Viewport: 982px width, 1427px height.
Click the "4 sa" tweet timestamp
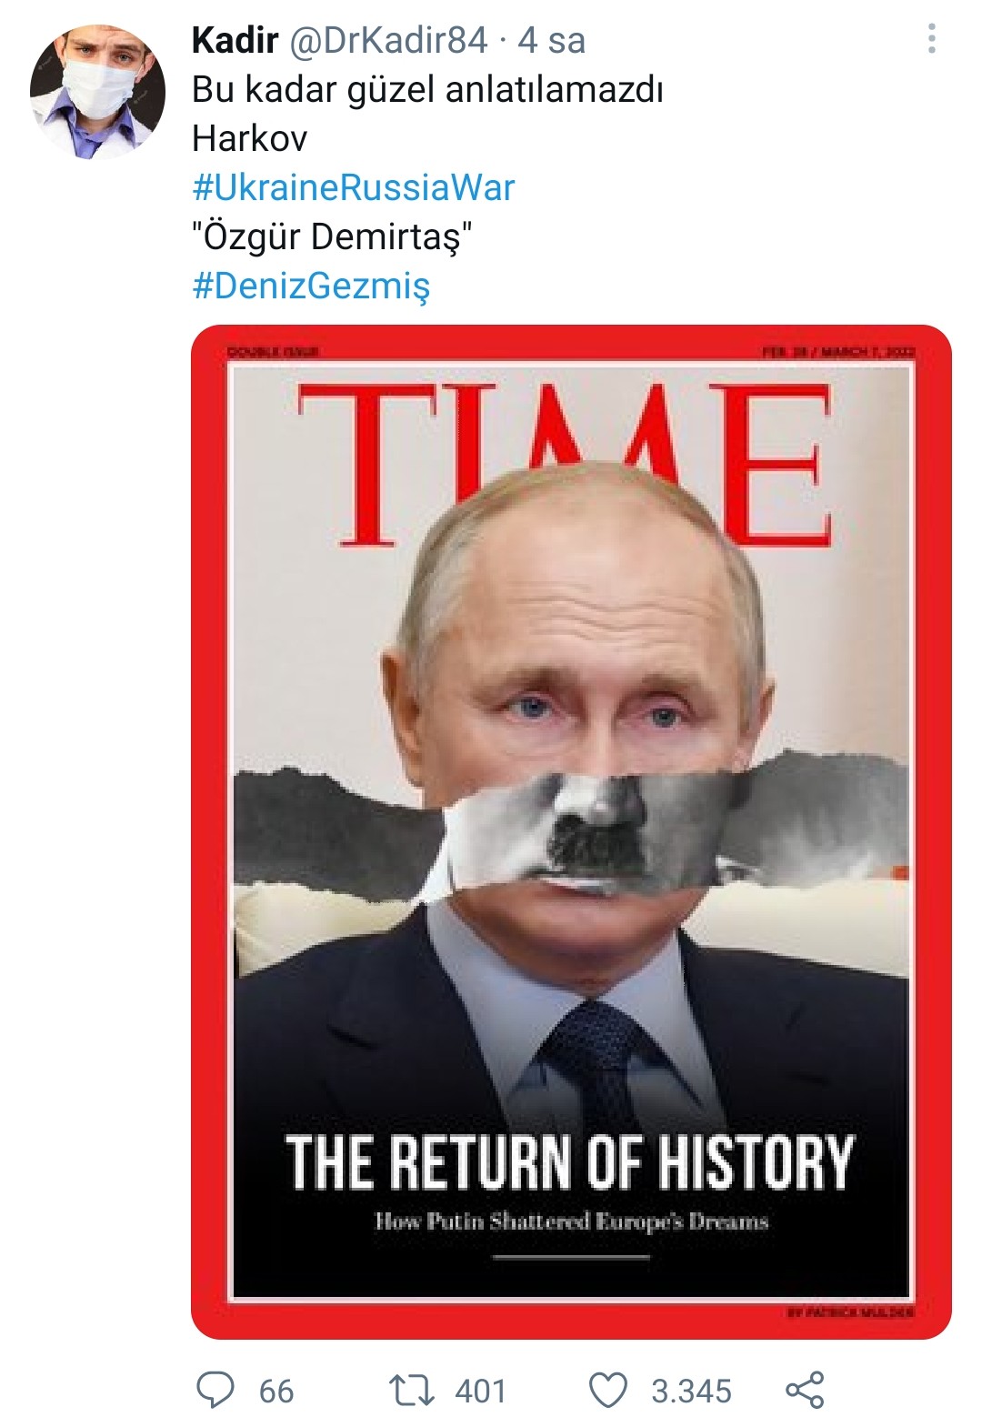pyautogui.click(x=552, y=40)
